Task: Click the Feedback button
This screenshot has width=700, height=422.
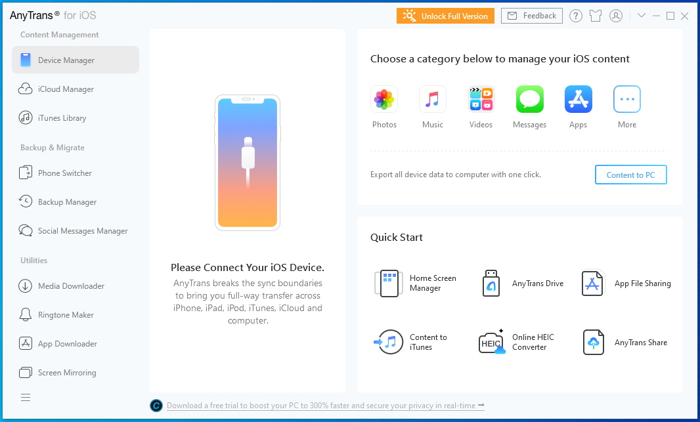Action: pyautogui.click(x=532, y=16)
